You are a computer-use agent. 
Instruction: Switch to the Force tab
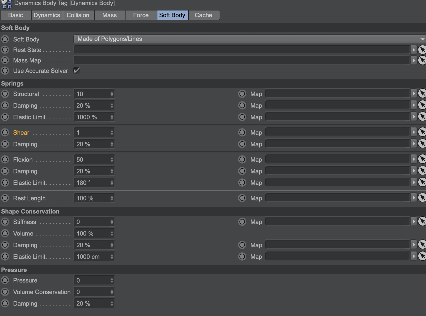pyautogui.click(x=141, y=15)
